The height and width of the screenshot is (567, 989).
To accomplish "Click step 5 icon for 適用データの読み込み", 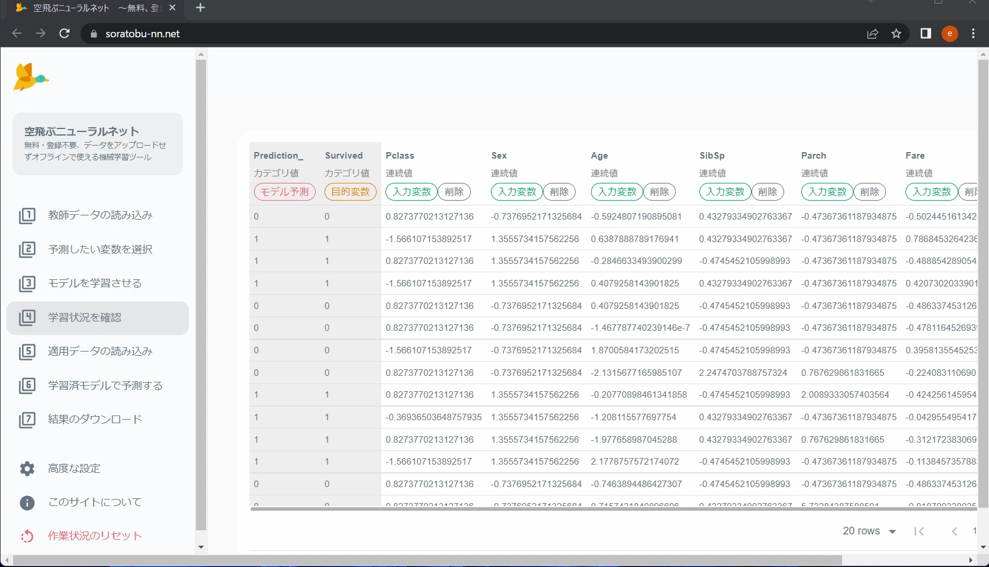I will coord(27,352).
